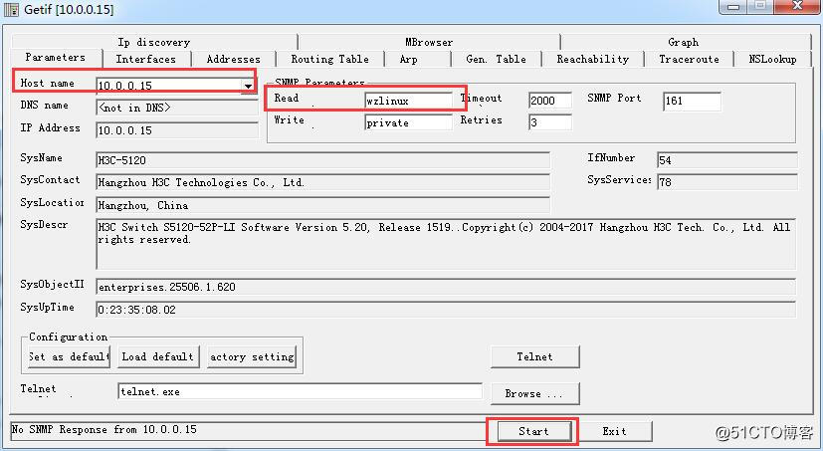
Task: Minimize the Getif window
Action: (733, 7)
